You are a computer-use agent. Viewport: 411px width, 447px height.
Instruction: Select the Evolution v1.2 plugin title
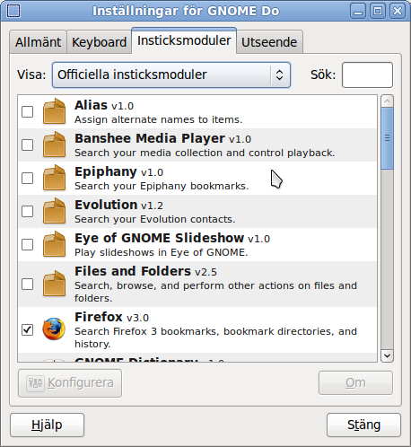click(x=118, y=205)
